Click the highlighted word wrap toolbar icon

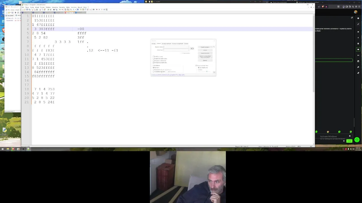tap(78, 10)
